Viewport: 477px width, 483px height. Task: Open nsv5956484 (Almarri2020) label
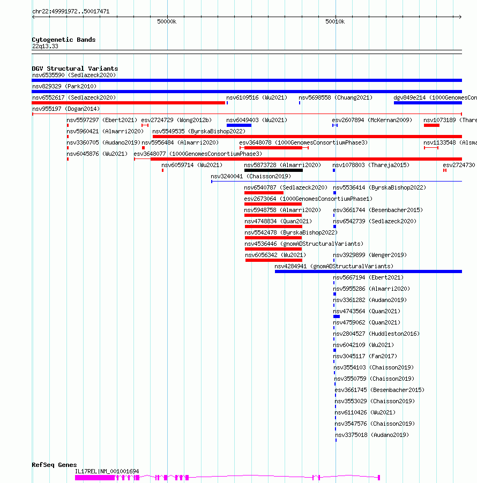(x=180, y=142)
